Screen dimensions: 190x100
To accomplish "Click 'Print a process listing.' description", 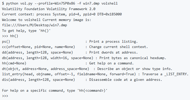I will (113, 41).
